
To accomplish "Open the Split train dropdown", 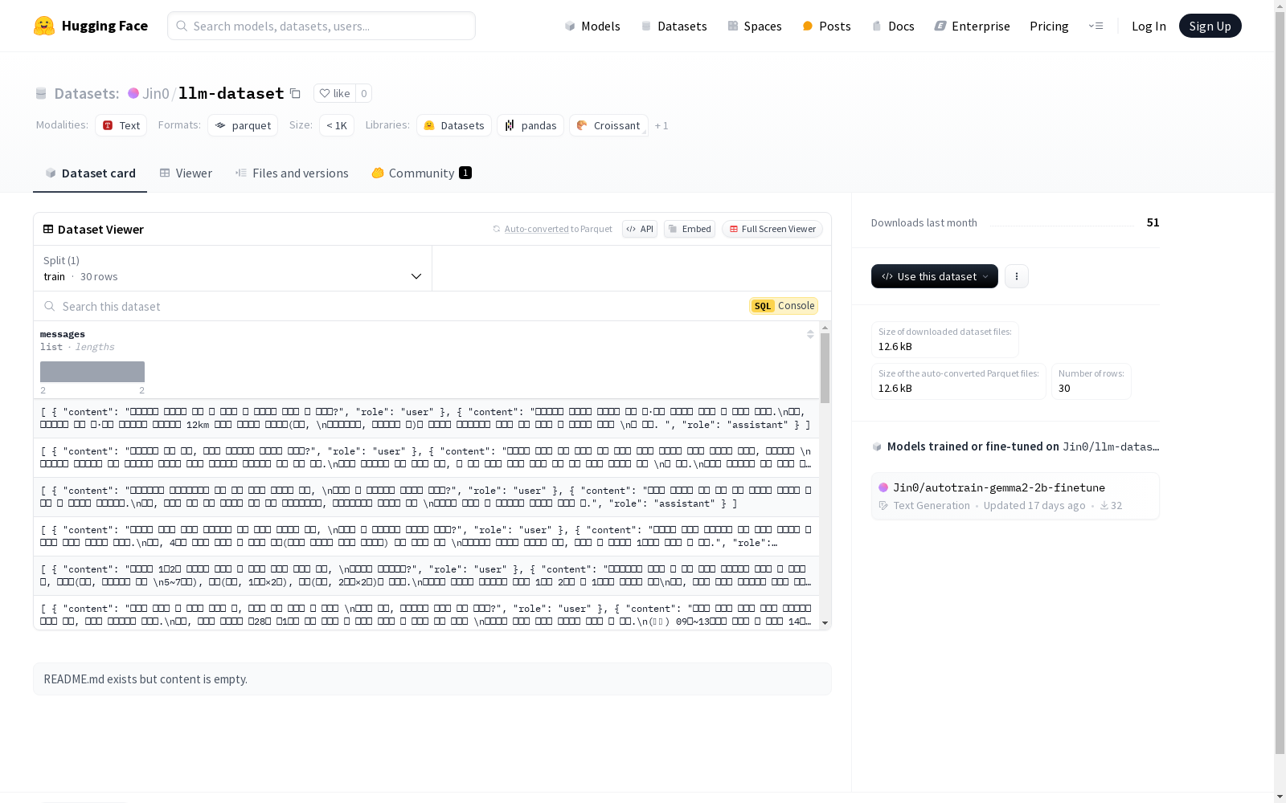I will coord(233,268).
